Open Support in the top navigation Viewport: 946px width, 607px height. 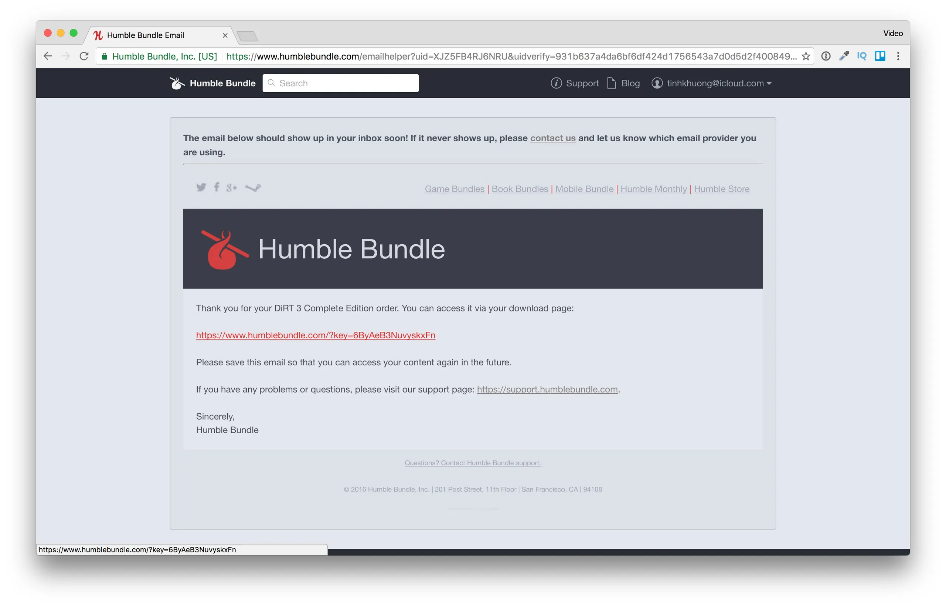click(575, 83)
